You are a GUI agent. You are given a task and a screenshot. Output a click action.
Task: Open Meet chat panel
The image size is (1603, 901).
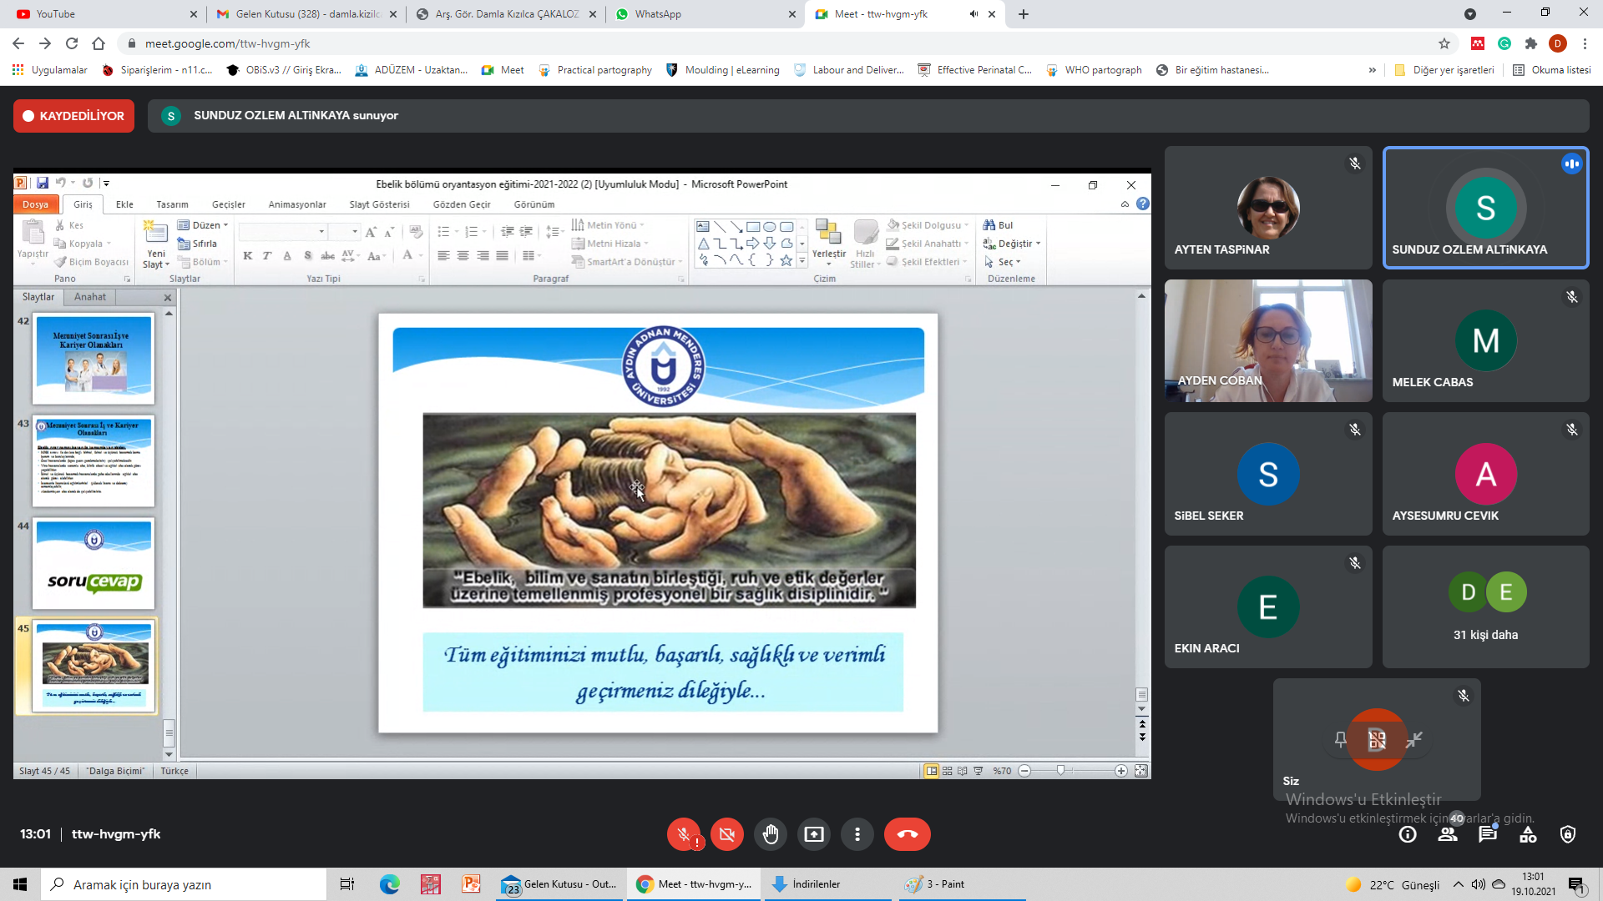click(1487, 834)
